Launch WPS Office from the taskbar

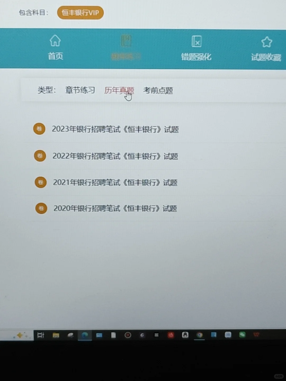point(256,335)
